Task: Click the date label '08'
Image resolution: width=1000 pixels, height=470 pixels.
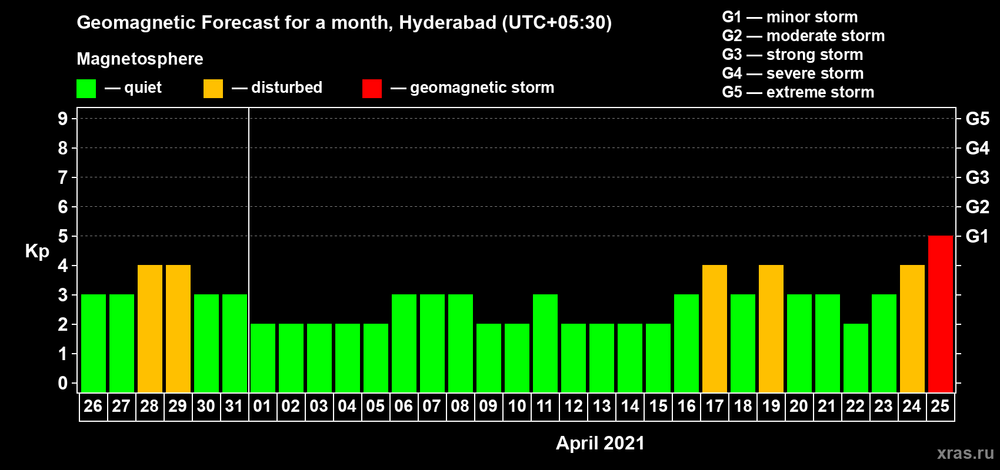Action: [460, 406]
